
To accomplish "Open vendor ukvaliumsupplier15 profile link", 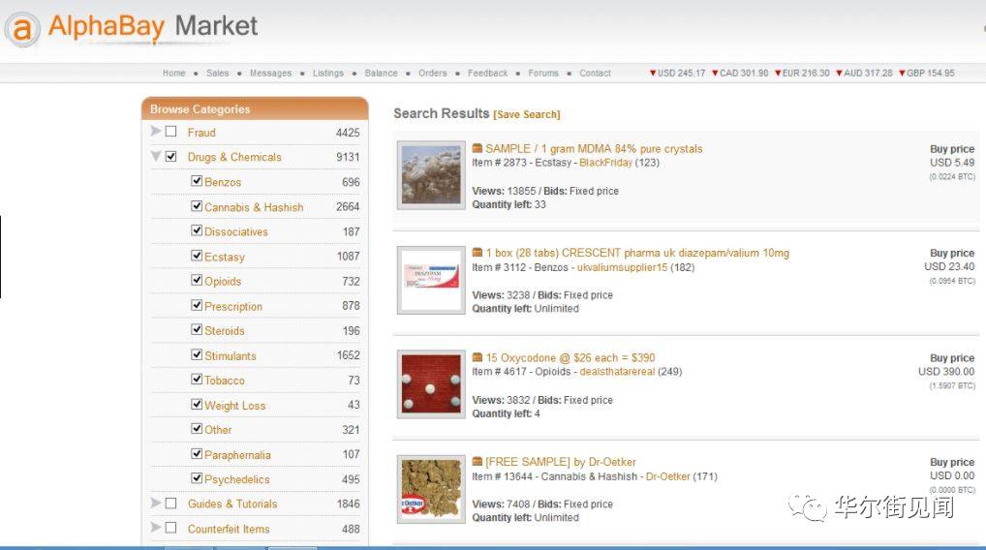I will 623,267.
